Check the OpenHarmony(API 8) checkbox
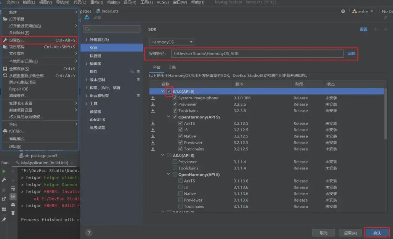Viewport: 393px width, 239px height. pyautogui.click(x=175, y=174)
